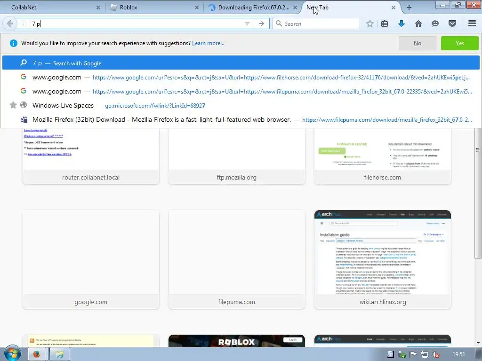Click info icon in suggestions notification

tap(14, 43)
